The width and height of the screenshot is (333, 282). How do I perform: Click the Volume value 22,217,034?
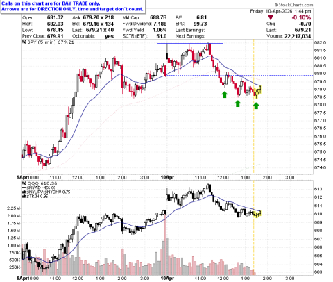click(x=298, y=36)
